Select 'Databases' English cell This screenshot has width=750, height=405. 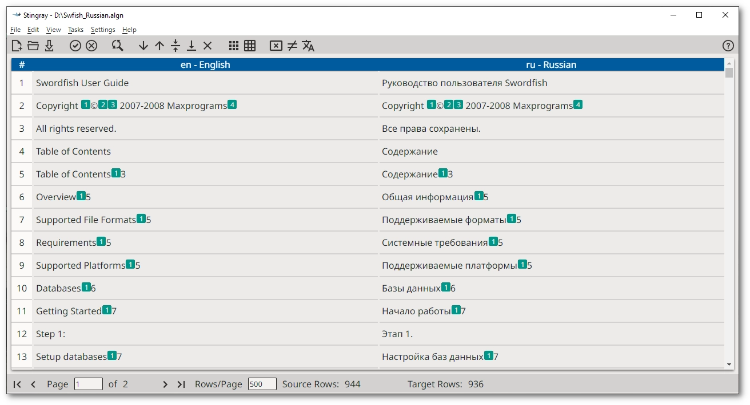tap(205, 288)
